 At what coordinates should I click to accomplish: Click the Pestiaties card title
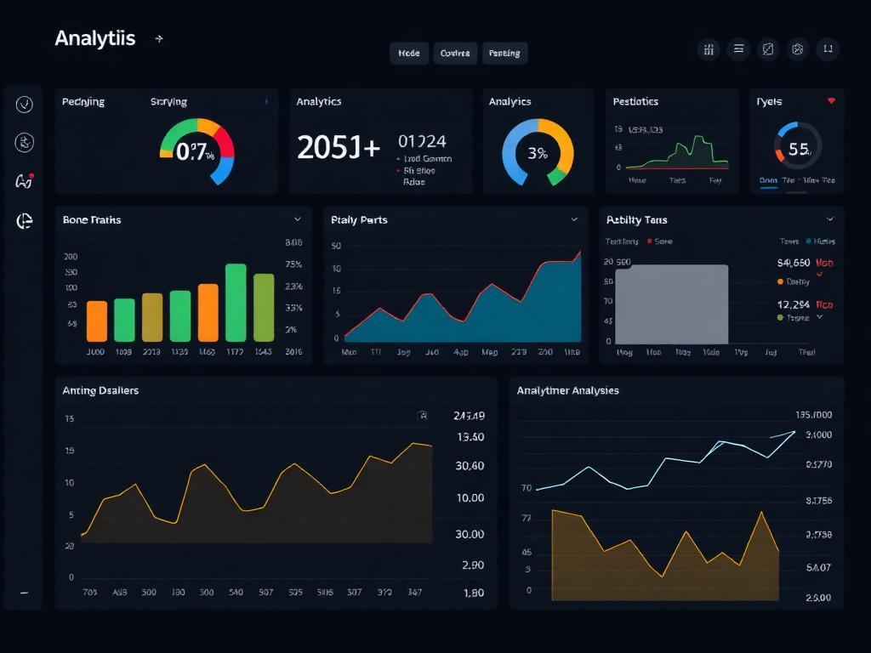click(x=635, y=102)
